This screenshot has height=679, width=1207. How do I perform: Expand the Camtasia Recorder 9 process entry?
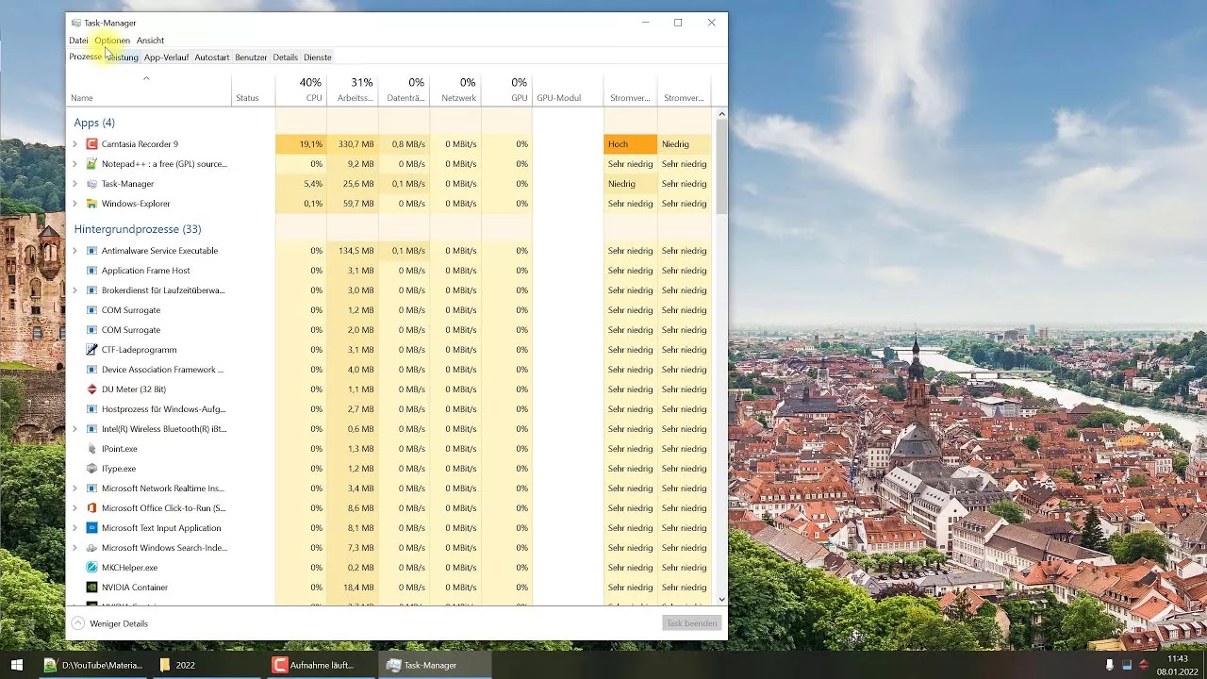click(x=75, y=143)
